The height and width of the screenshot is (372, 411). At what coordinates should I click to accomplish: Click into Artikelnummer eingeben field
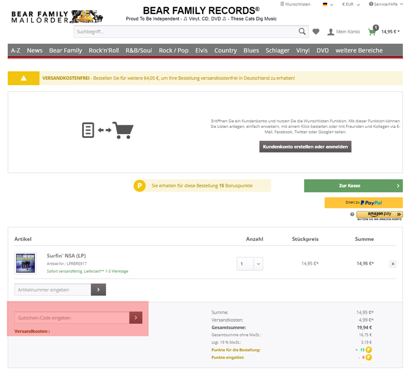point(53,290)
